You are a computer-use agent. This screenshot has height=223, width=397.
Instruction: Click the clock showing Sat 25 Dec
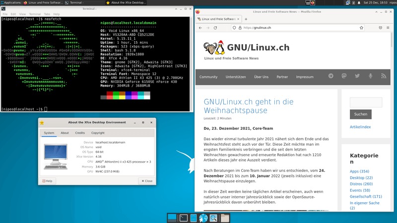click(375, 2)
